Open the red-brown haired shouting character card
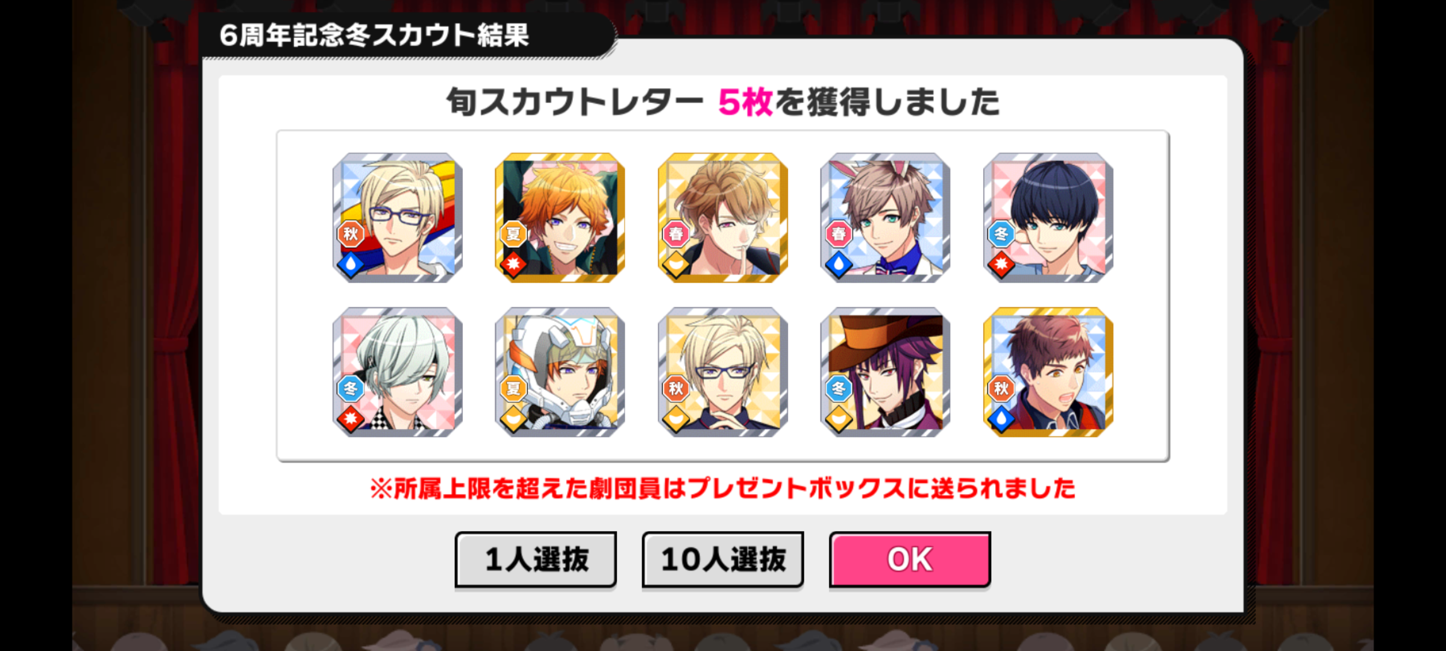Image resolution: width=1446 pixels, height=651 pixels. pyautogui.click(x=1048, y=372)
